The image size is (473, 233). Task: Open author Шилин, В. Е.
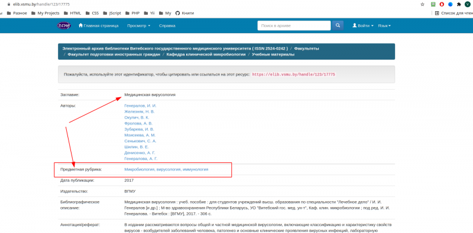click(x=137, y=147)
